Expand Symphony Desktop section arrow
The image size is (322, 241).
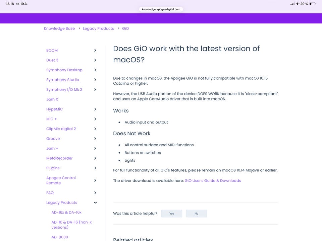95,70
